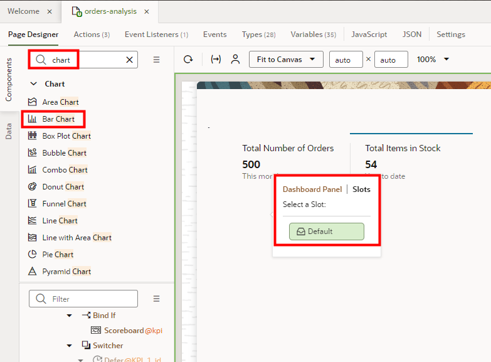
Task: Collapse the Bind If tree node
Action: [70, 316]
